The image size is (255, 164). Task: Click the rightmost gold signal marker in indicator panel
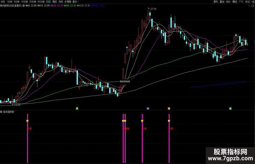coord(169,121)
